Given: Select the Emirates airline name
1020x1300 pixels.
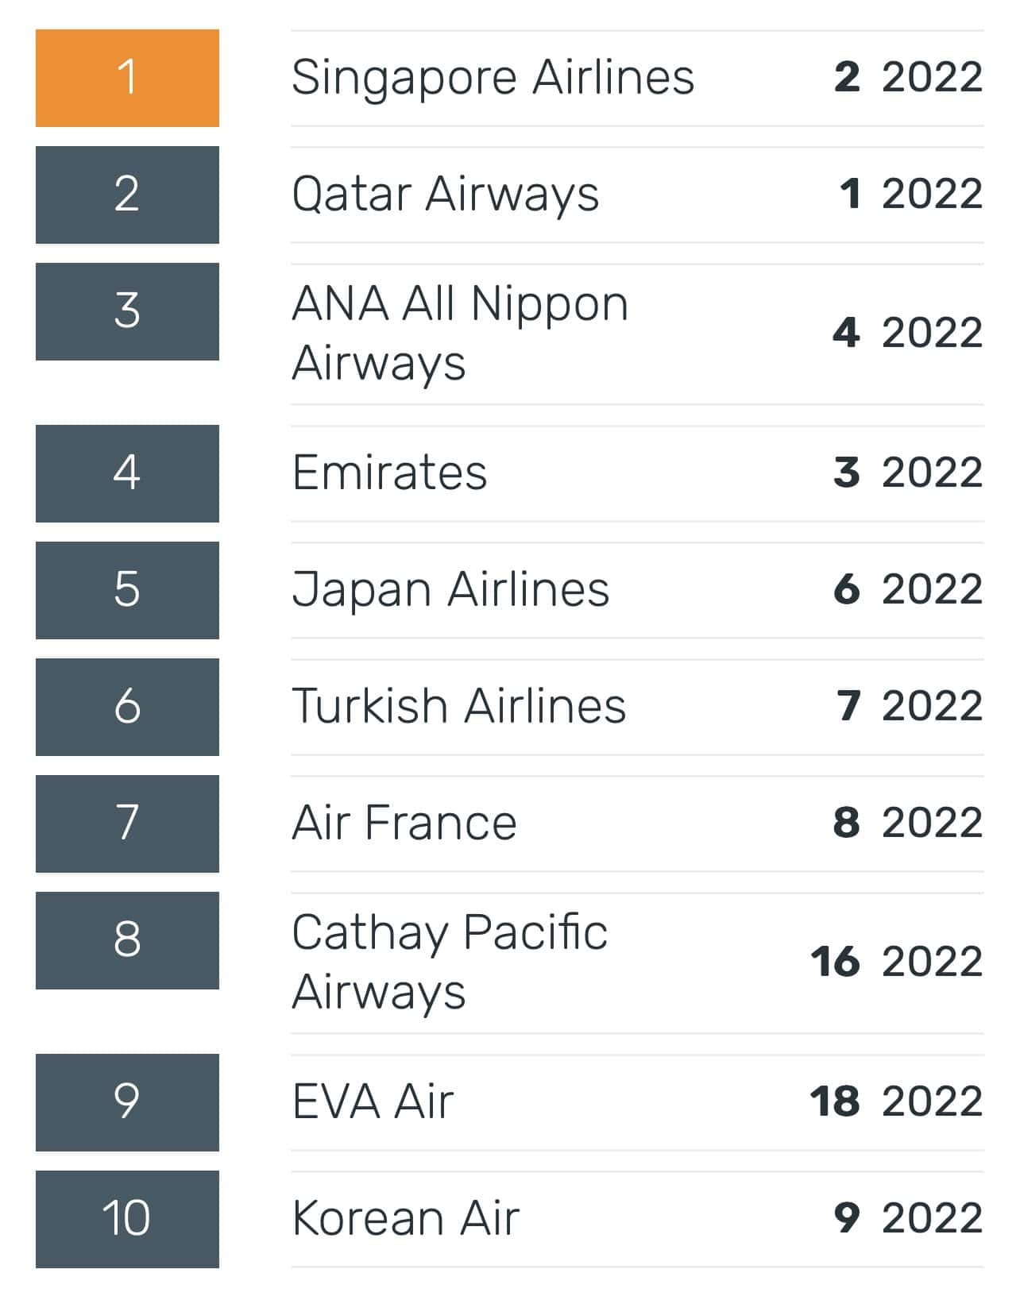Looking at the screenshot, I should 389,473.
